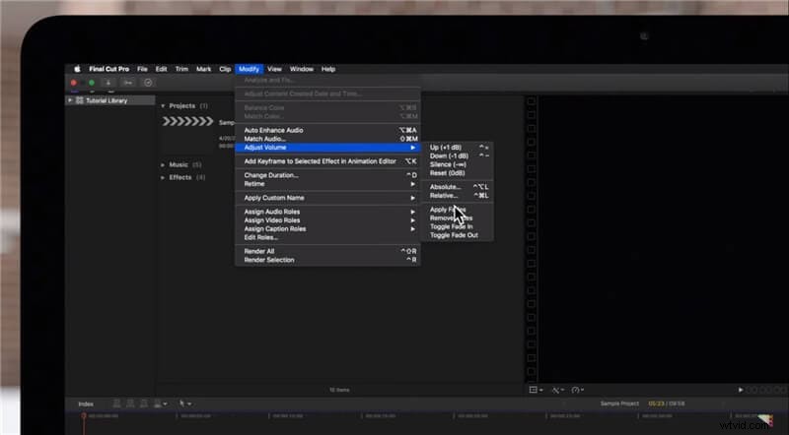789x435 pixels.
Task: Click the import media arrow icon
Action: coord(108,83)
